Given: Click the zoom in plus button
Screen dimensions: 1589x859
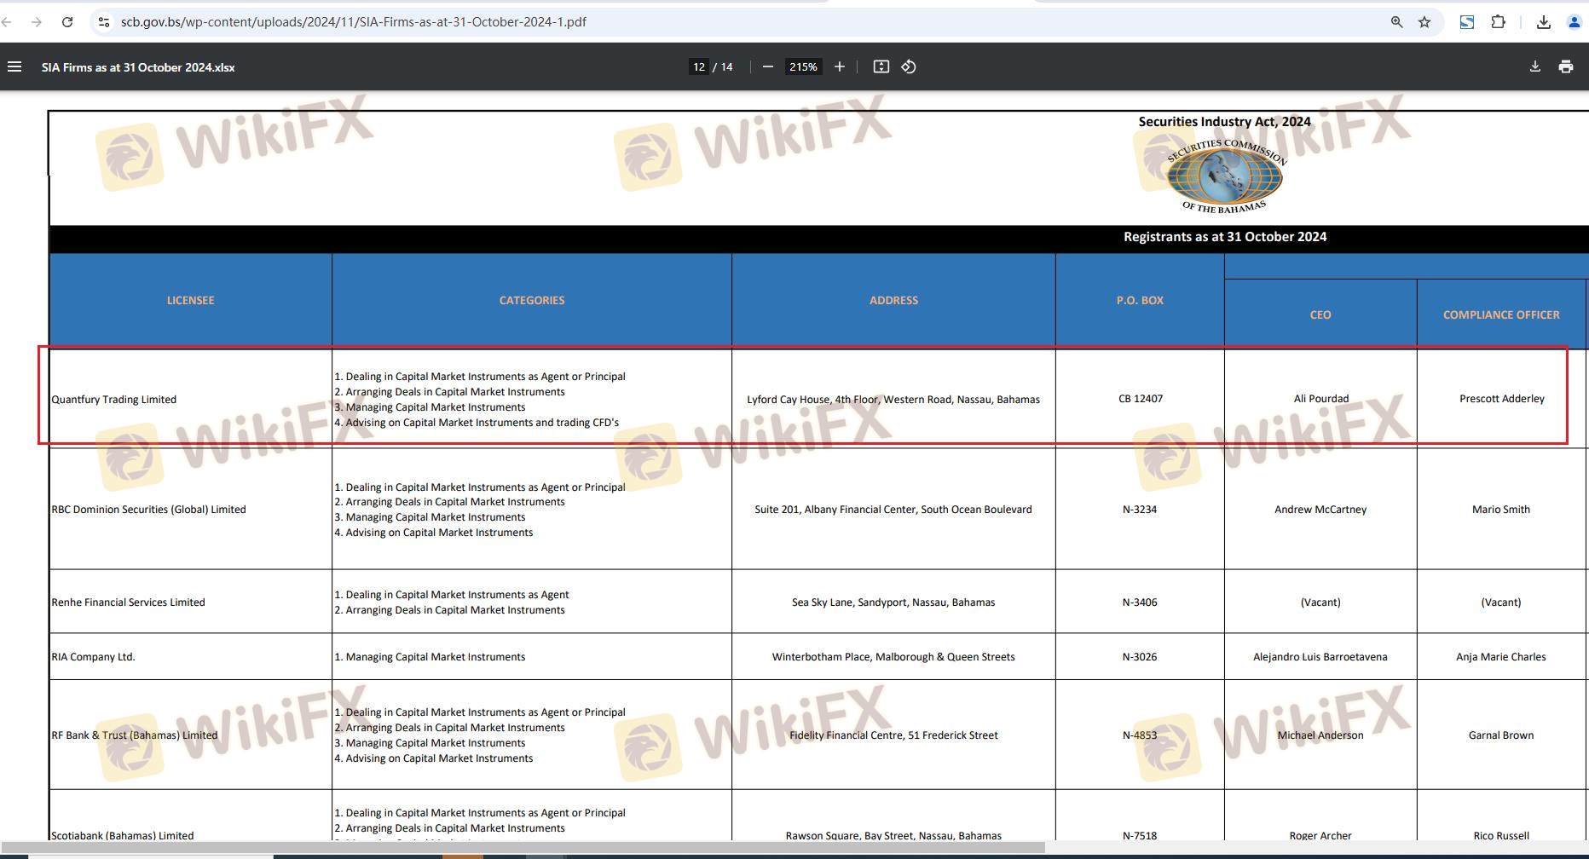Looking at the screenshot, I should pyautogui.click(x=840, y=66).
